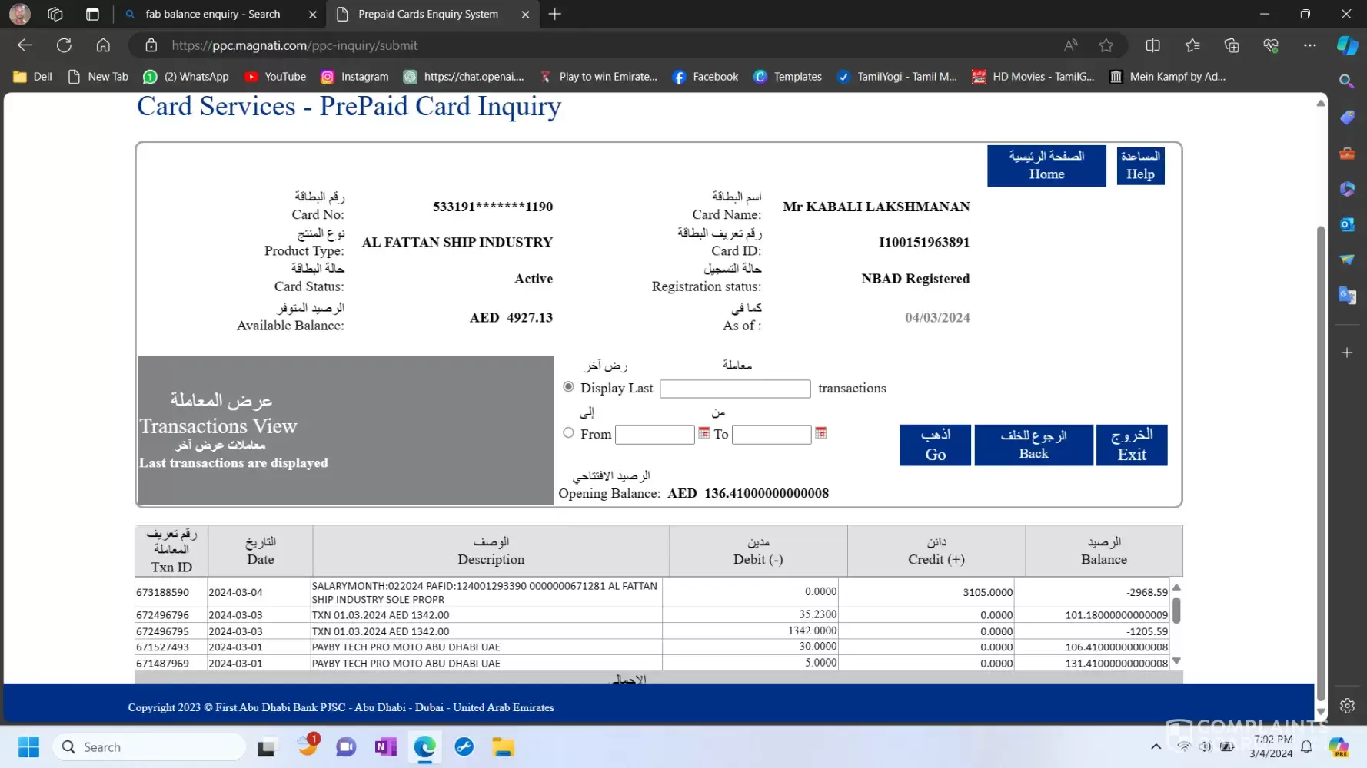Viewport: 1367px width, 768px height.
Task: Open the Edge Settings and more menu
Action: (x=1310, y=45)
